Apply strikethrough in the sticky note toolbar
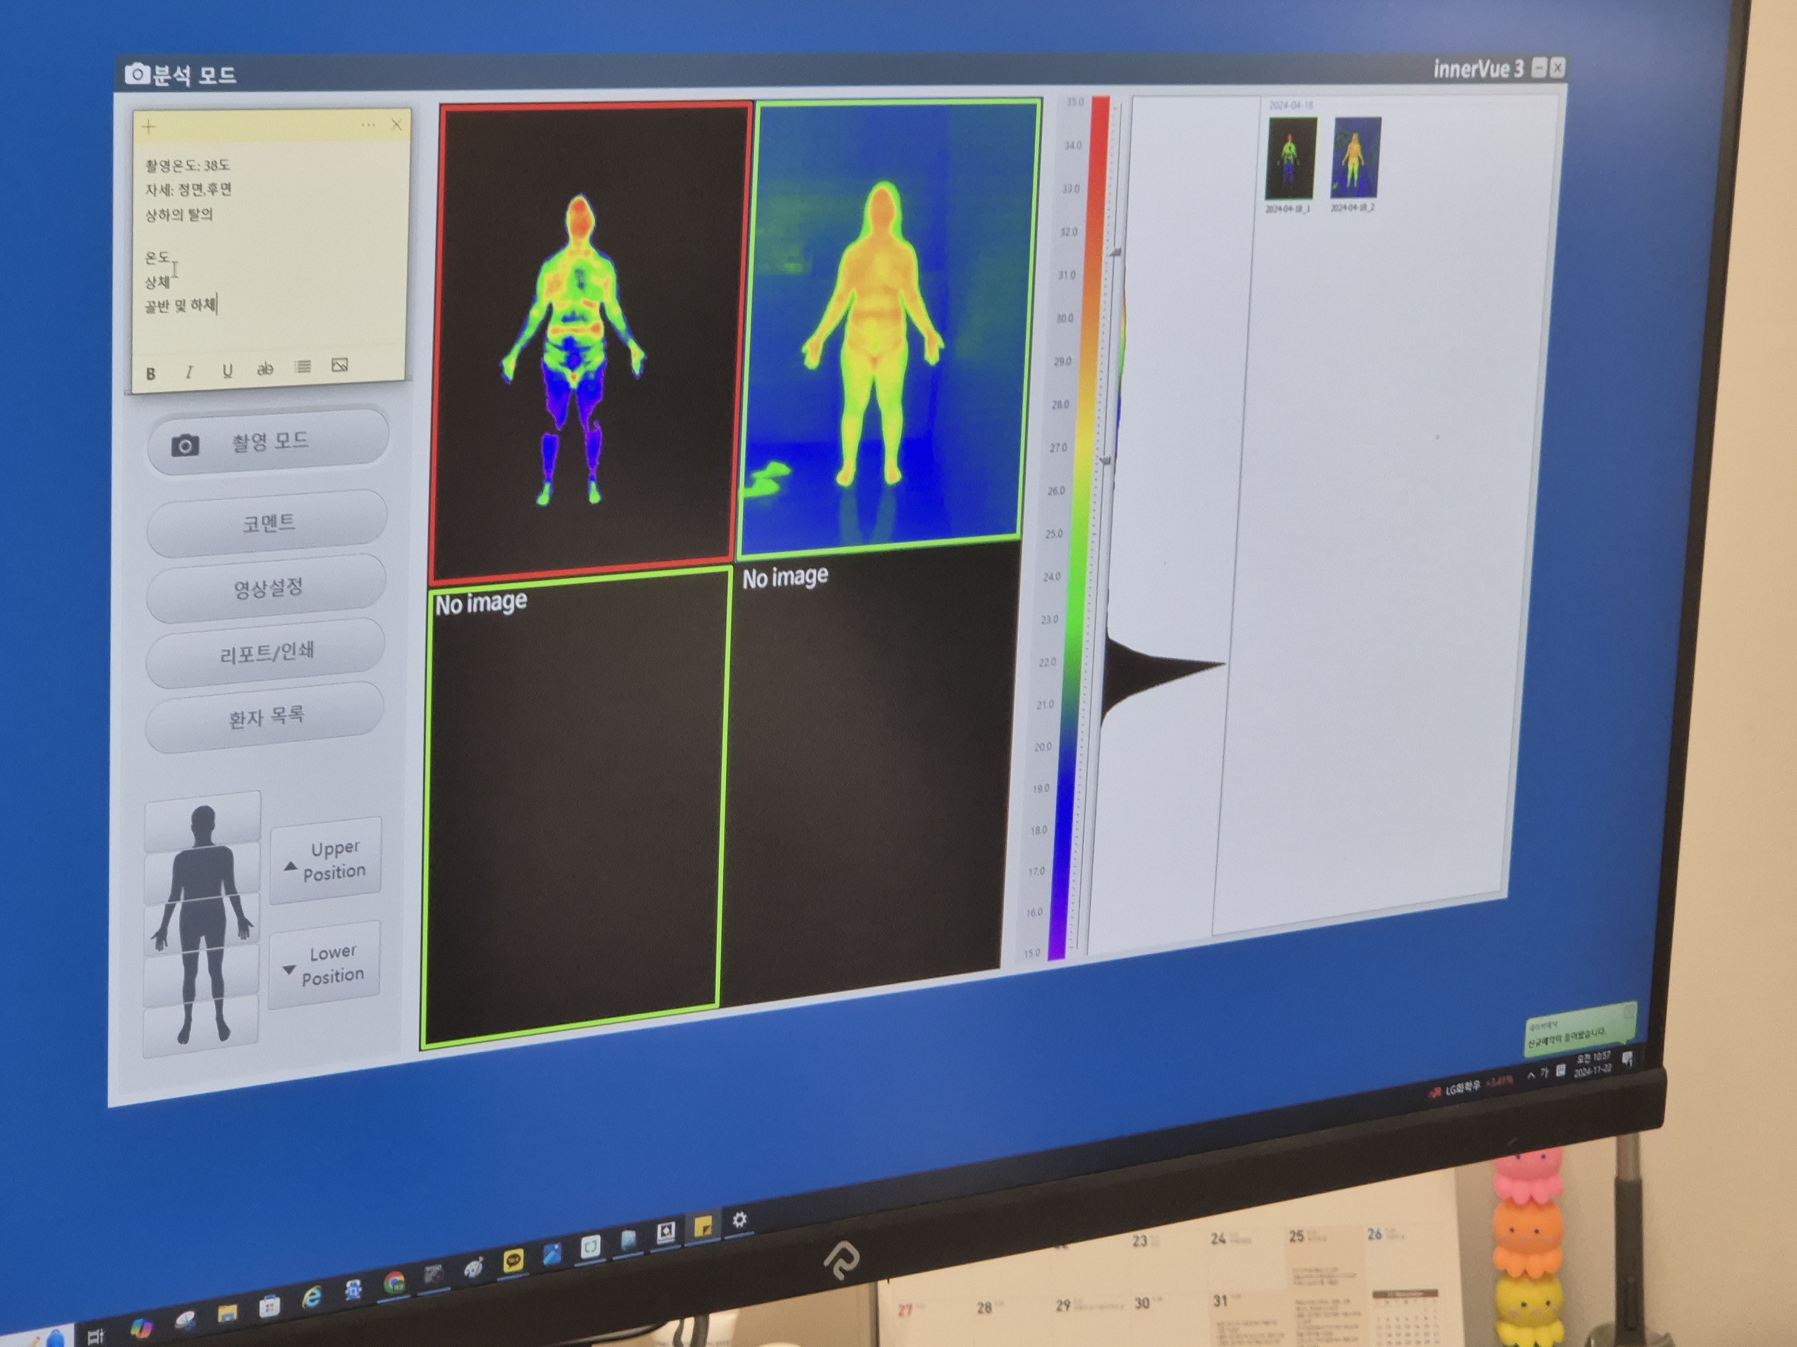 265,369
